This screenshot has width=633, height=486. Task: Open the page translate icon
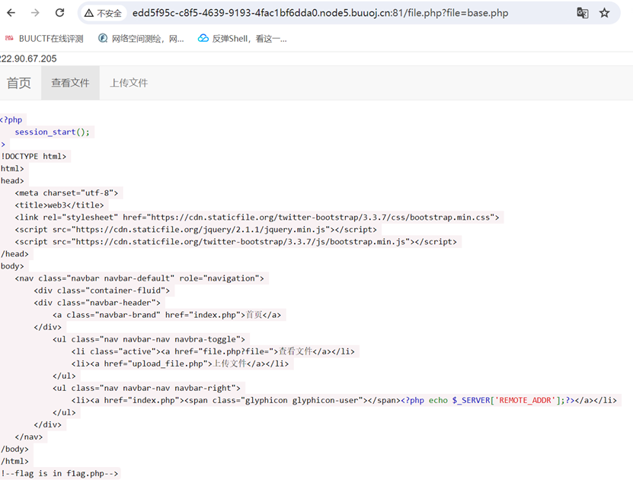(582, 13)
